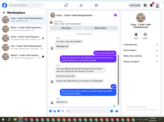Click the '$900 - 2 beds 1 bath' listing text
The width and height of the screenshot is (164, 122).
[68, 24]
